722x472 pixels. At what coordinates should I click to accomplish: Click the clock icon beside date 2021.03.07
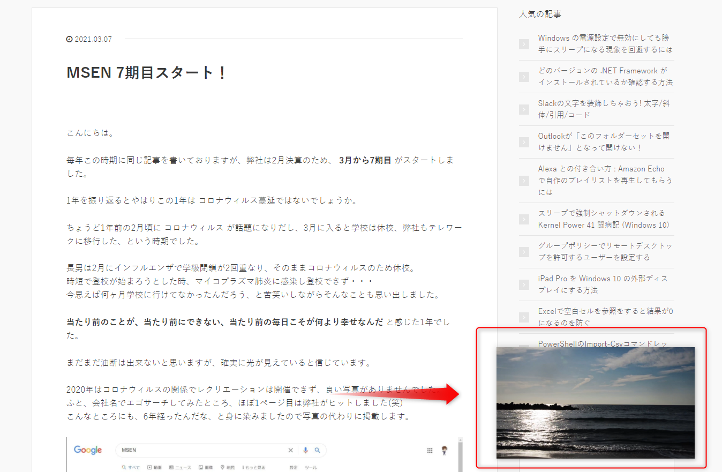click(69, 39)
